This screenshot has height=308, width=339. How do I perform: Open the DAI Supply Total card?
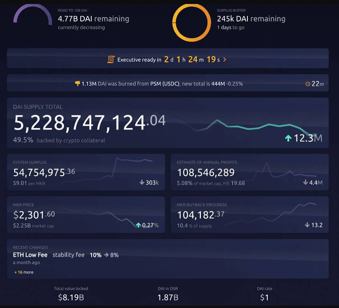point(168,123)
